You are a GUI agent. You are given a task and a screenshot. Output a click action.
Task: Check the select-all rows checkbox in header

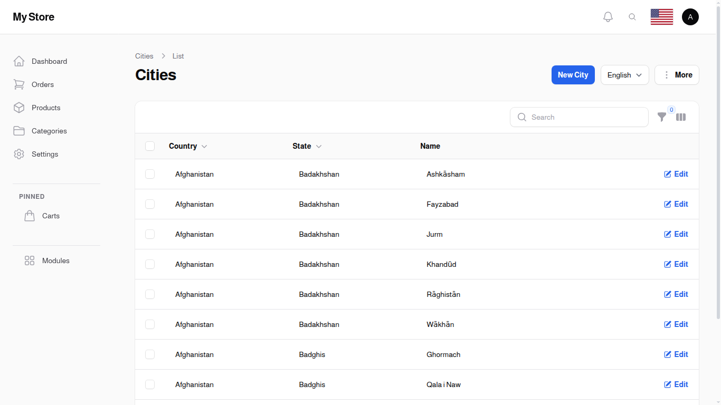point(150,146)
